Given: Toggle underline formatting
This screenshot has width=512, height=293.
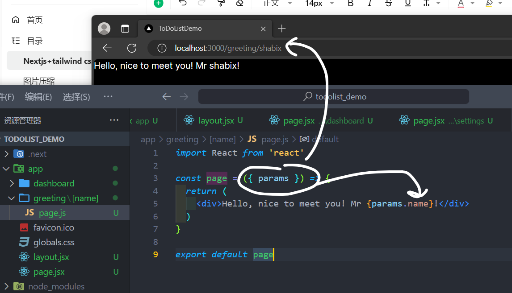Looking at the screenshot, I should (x=407, y=3).
